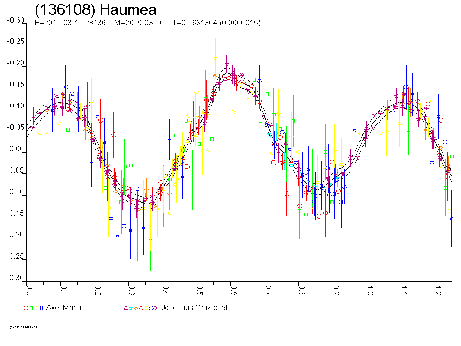
Task: Click the (136108) Haumea chart title
Action: click(95, 10)
